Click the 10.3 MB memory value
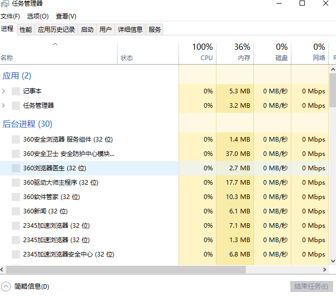336x296 pixels. (x=238, y=197)
